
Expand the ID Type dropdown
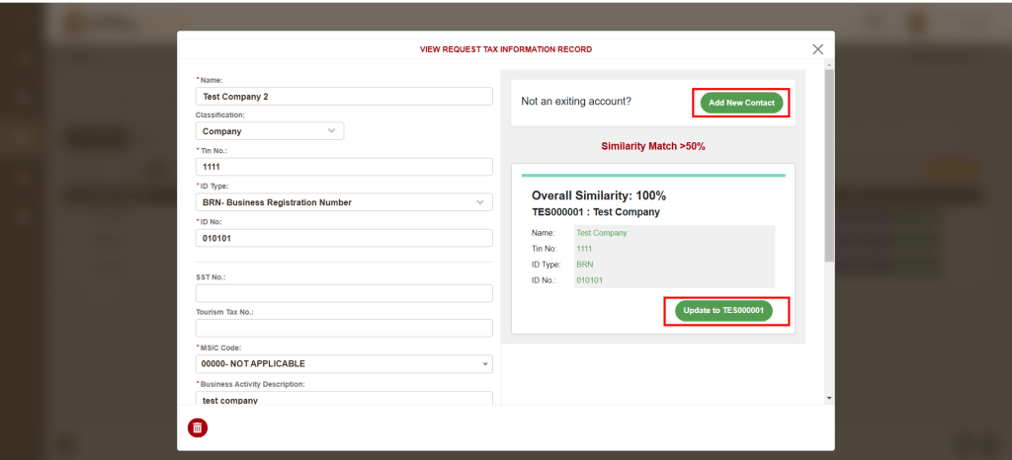[x=344, y=202]
